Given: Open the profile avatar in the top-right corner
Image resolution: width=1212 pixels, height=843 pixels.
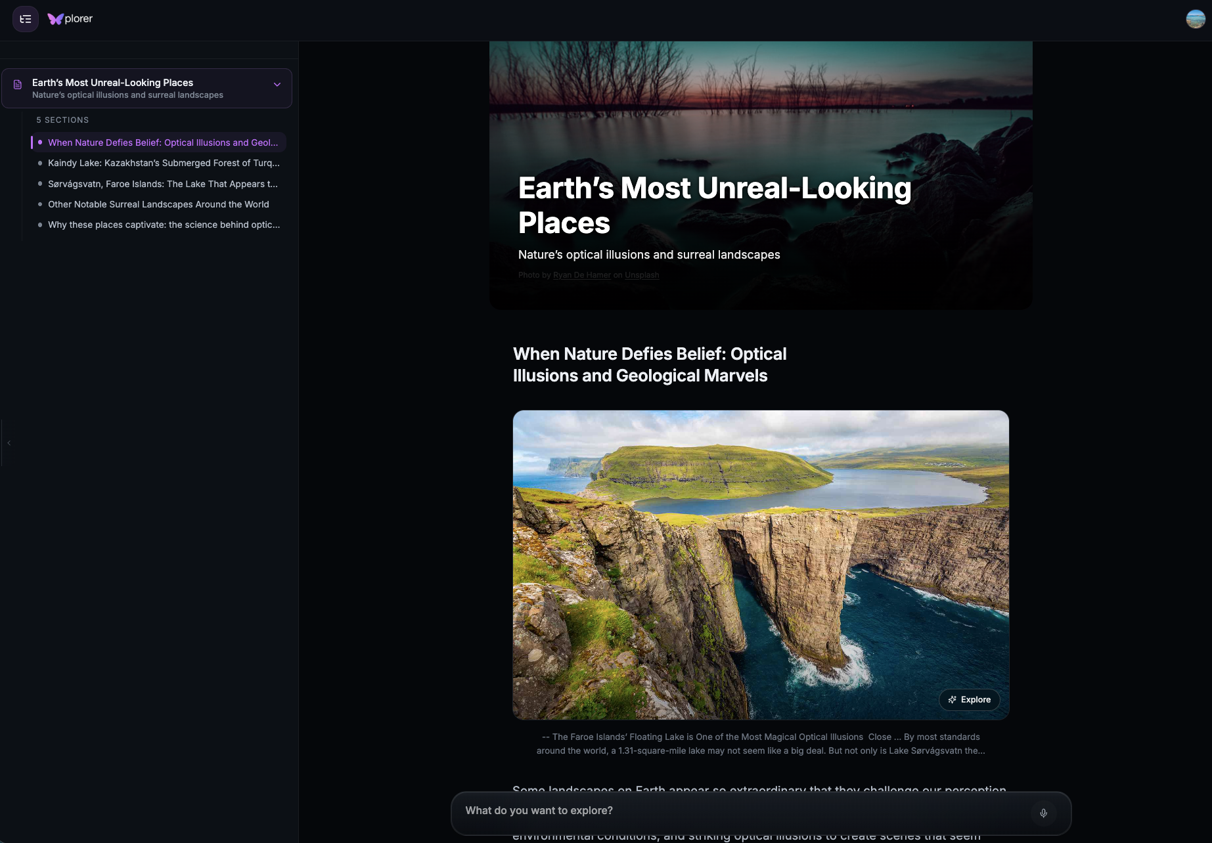Looking at the screenshot, I should (x=1196, y=19).
